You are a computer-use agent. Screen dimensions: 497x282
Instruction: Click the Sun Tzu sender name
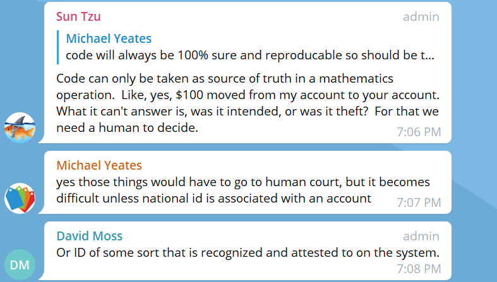(78, 16)
